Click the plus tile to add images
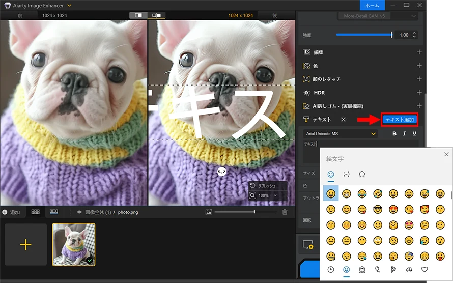The height and width of the screenshot is (283, 453). [26, 244]
